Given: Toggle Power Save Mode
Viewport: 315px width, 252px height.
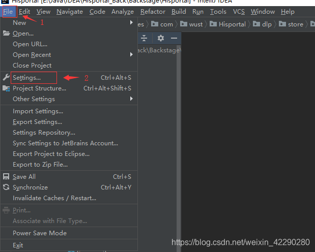Looking at the screenshot, I should click(69, 233).
